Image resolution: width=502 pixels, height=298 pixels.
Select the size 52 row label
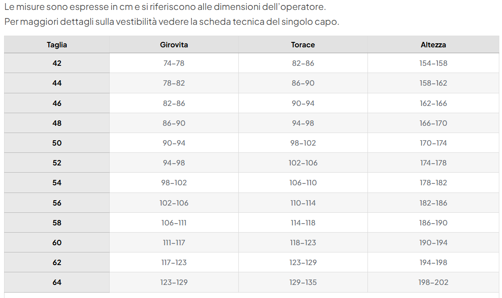click(57, 163)
